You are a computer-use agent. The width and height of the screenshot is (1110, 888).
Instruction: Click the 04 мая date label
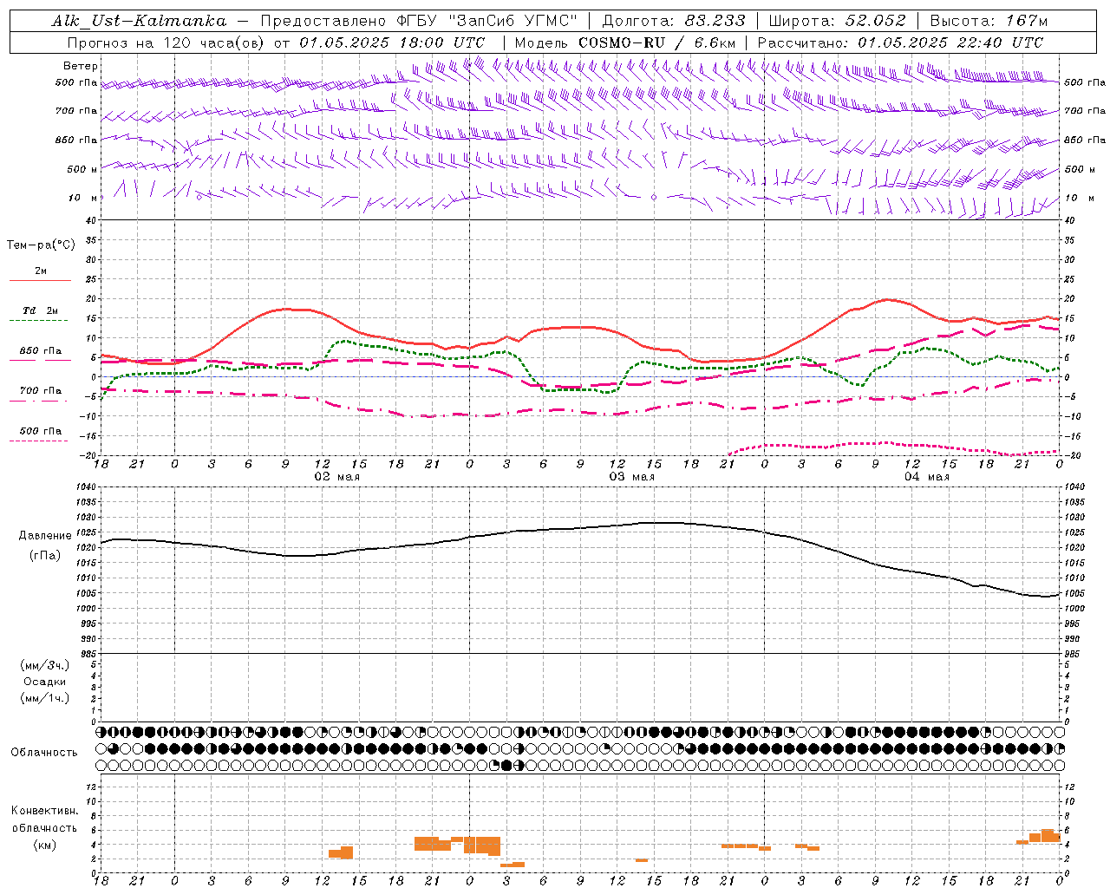click(x=926, y=477)
